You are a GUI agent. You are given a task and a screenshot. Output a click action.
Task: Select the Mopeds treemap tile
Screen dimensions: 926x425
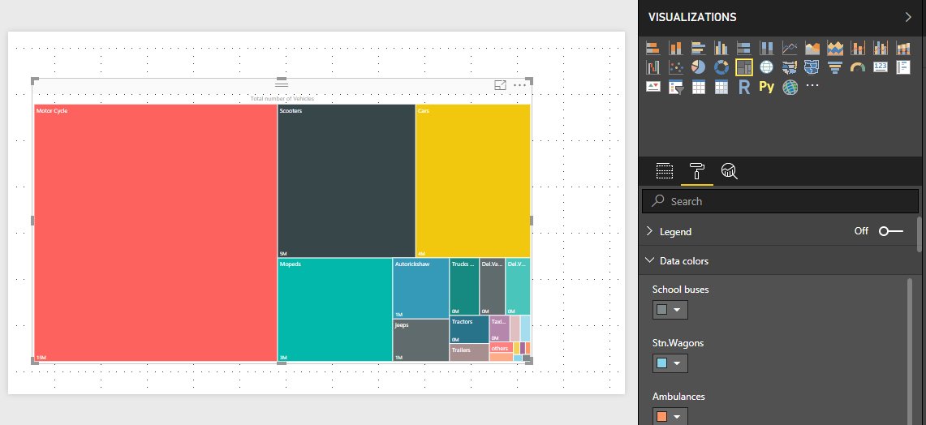pyautogui.click(x=335, y=310)
